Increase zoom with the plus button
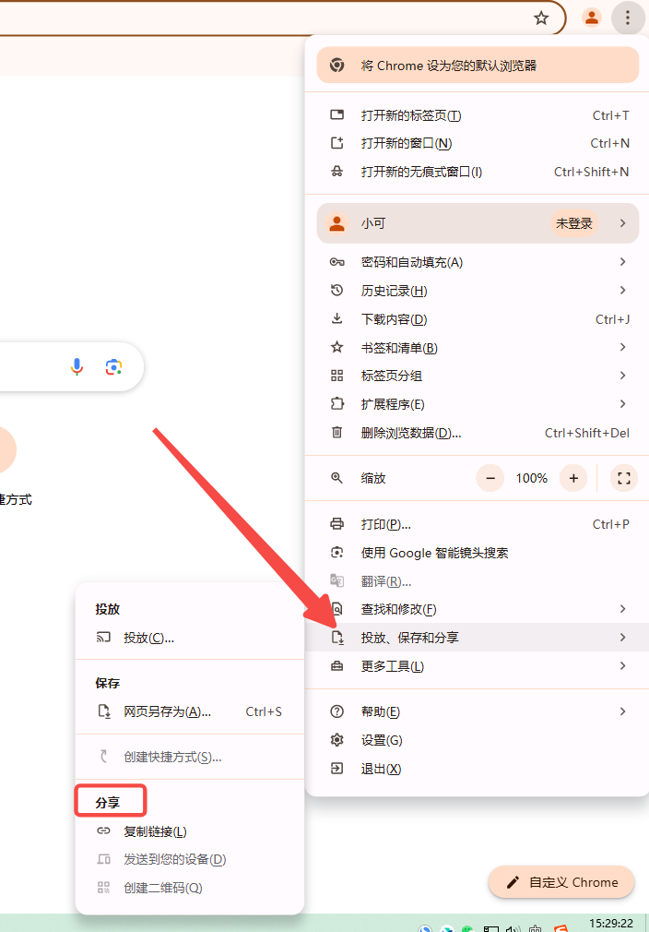Image resolution: width=649 pixels, height=932 pixels. (x=573, y=478)
